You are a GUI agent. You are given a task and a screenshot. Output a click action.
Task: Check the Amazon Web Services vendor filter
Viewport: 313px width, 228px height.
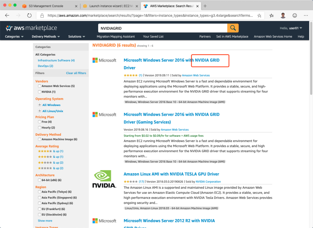click(x=39, y=86)
